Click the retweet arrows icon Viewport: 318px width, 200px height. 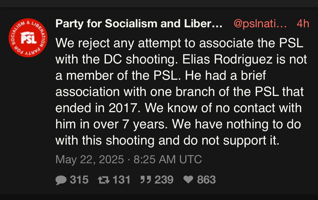pos(104,180)
